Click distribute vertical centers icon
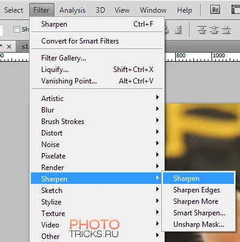Viewport: 240px width, 242px height. point(214,30)
